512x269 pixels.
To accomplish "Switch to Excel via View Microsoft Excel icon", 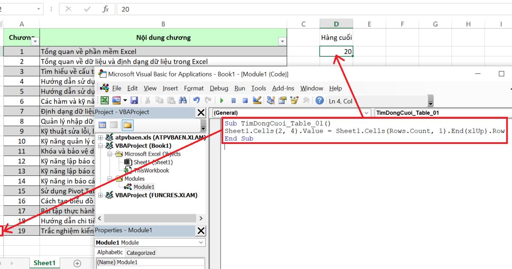I will pyautogui.click(x=105, y=100).
